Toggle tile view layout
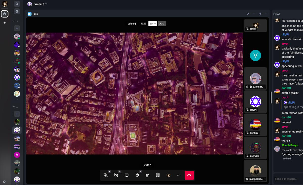 click(158, 175)
